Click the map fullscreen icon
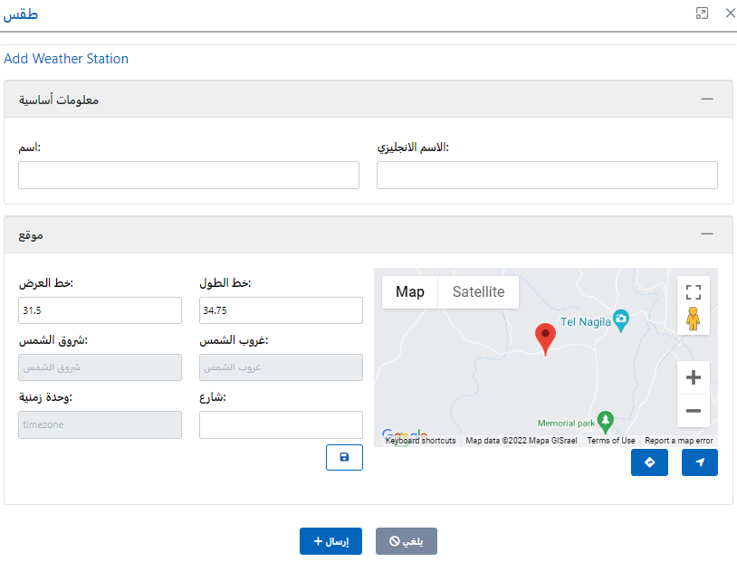Screen dimensions: 737x562 coord(693,291)
